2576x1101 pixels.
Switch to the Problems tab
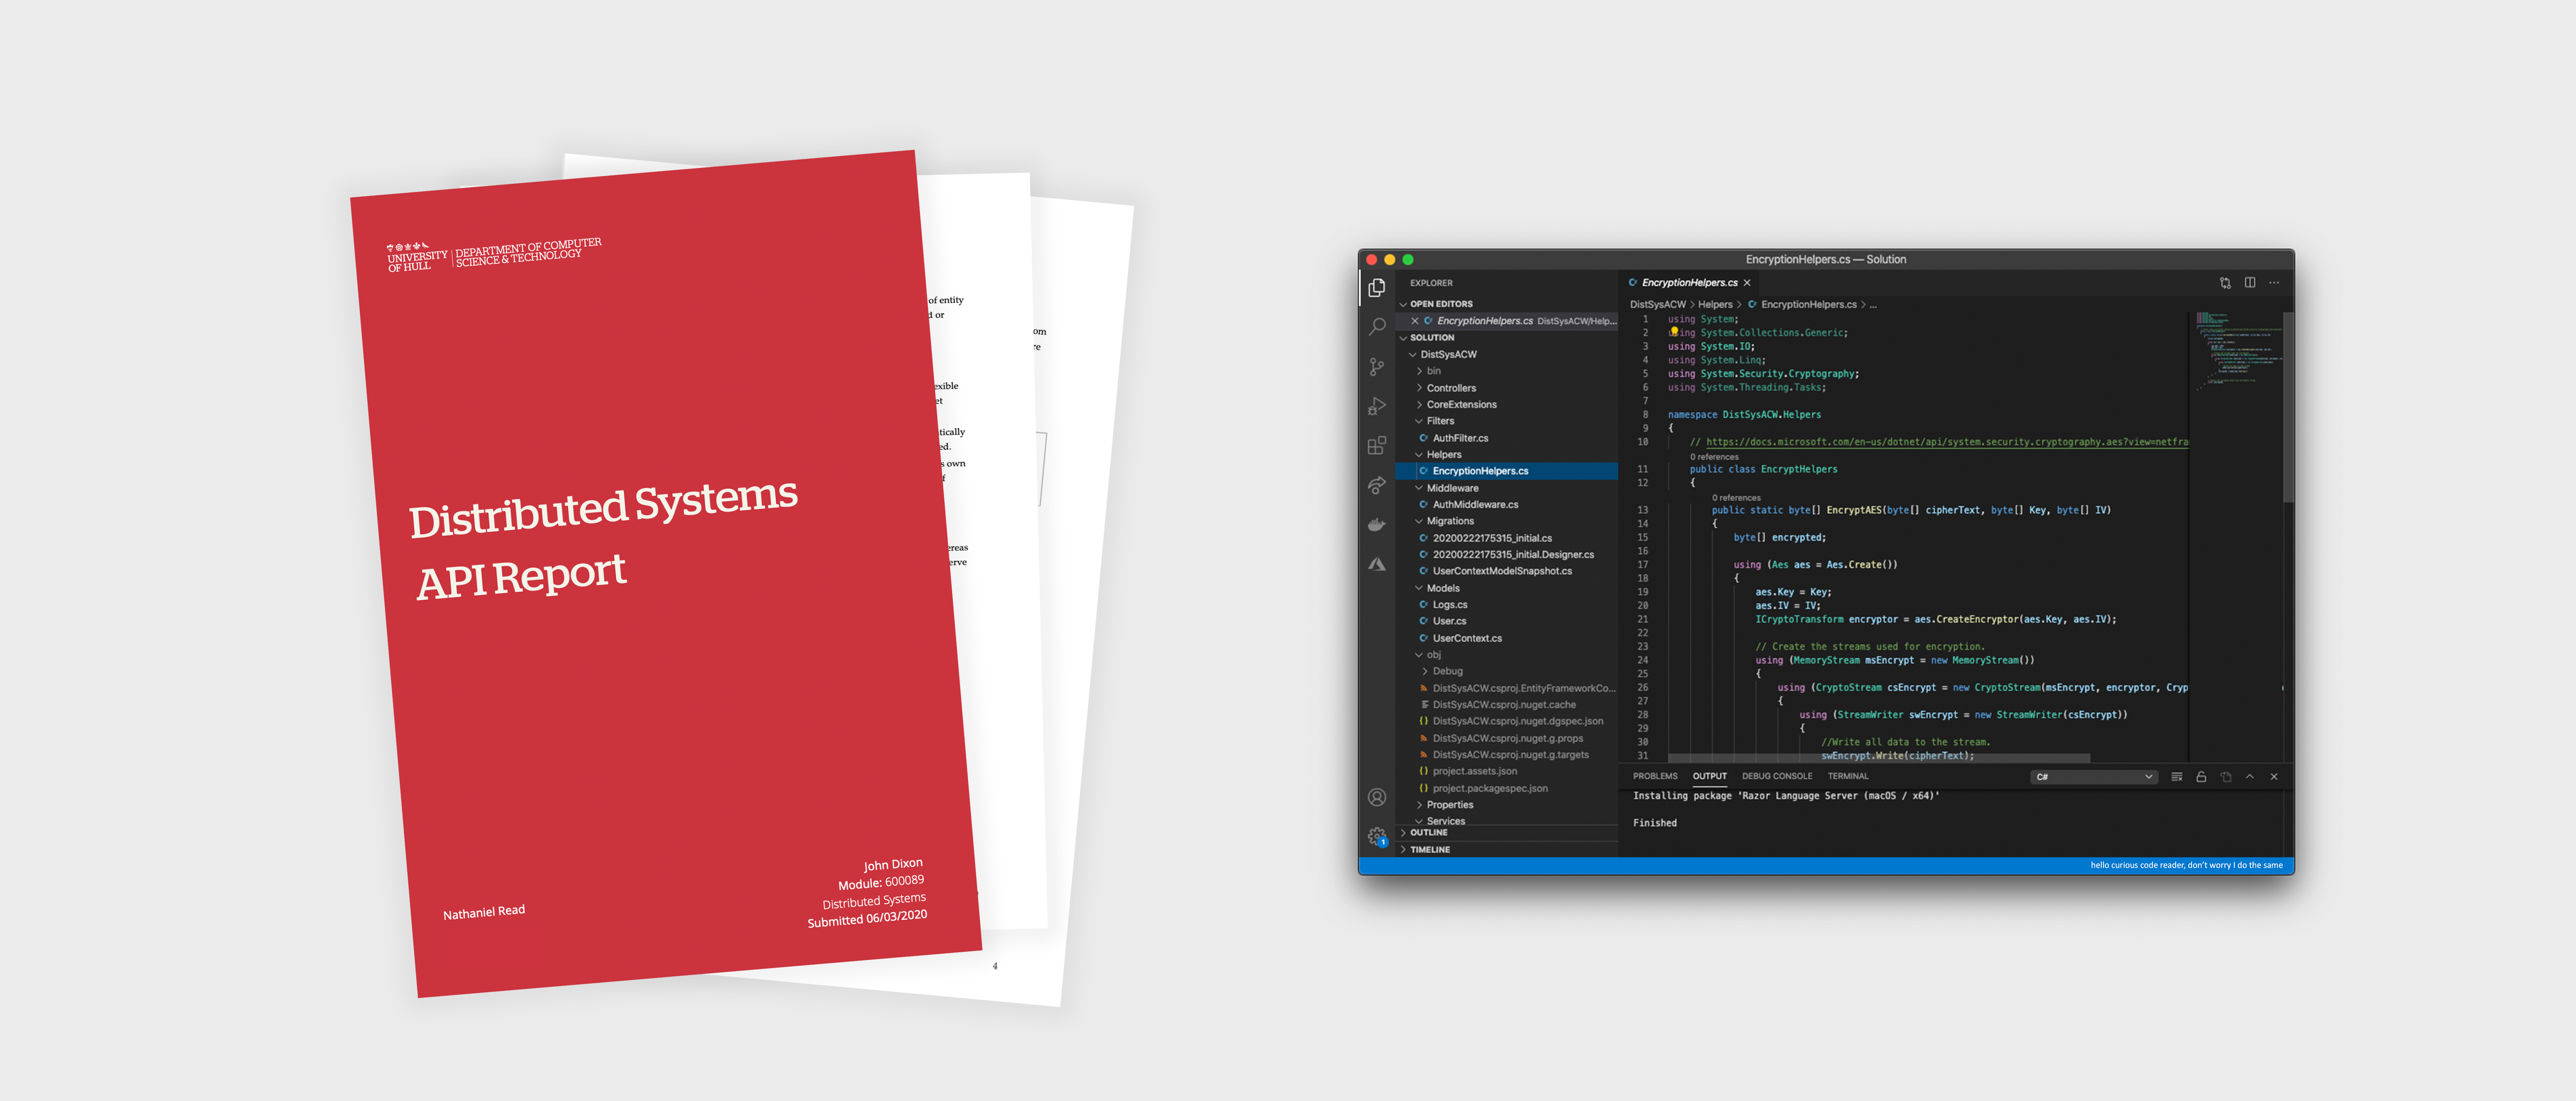point(1655,776)
